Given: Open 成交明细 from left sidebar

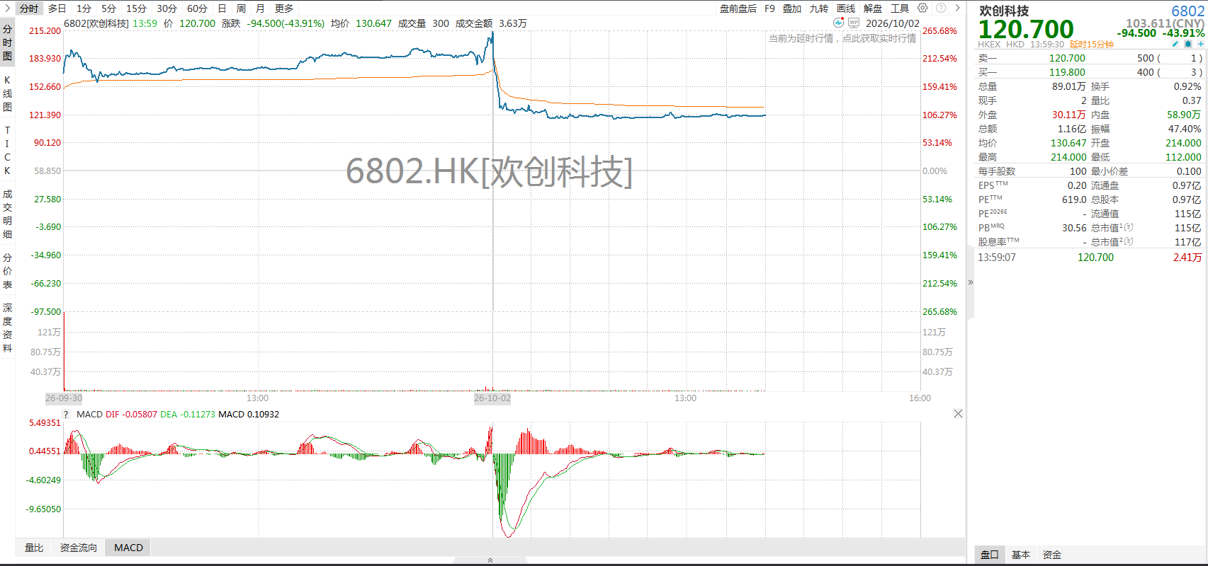Looking at the screenshot, I should coord(7,214).
